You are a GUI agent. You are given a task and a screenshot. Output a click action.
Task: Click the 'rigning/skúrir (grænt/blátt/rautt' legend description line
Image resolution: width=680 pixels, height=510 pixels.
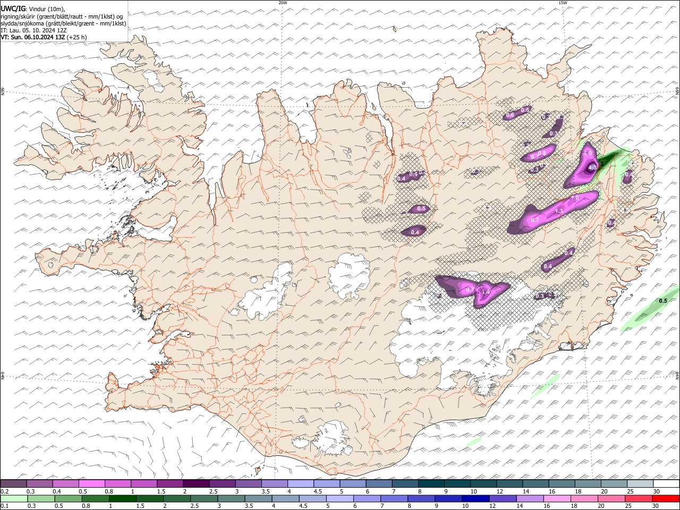point(62,16)
